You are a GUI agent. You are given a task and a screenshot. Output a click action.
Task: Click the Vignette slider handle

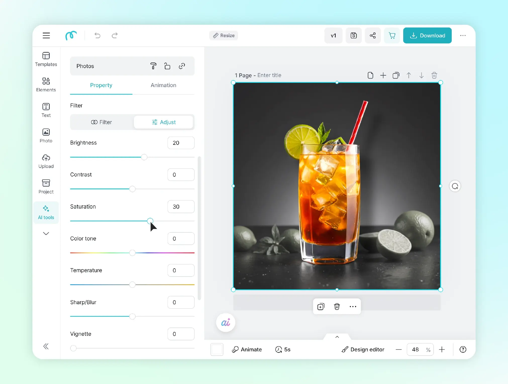(73, 348)
